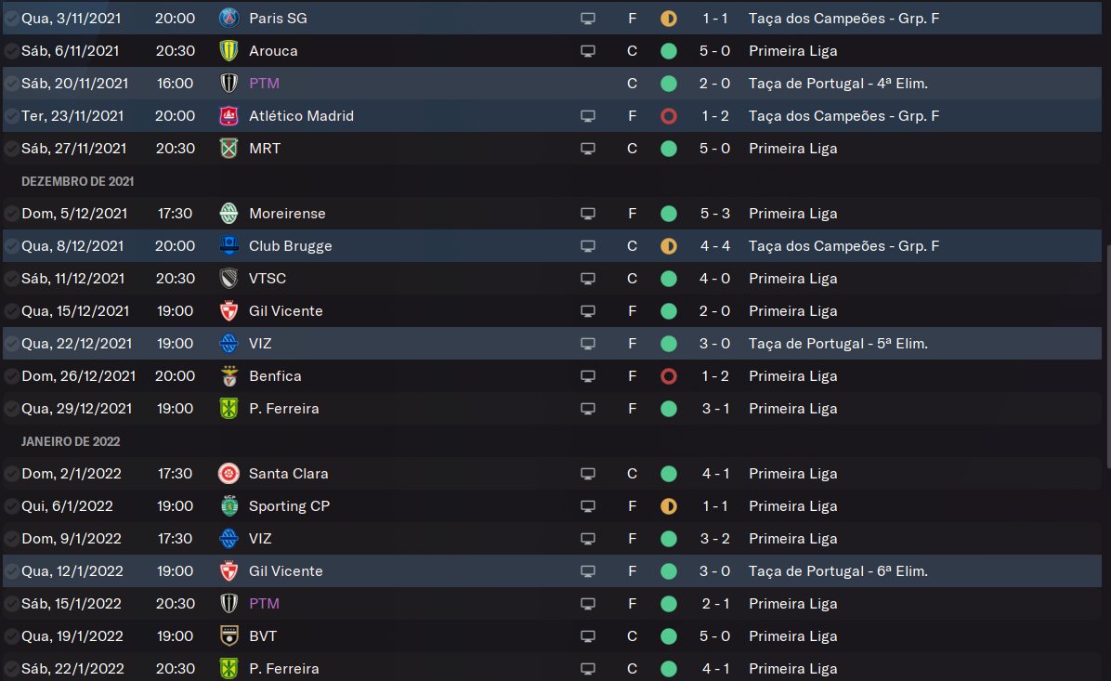Screen dimensions: 1111x681
Task: Click the BVT team name
Action: point(263,636)
